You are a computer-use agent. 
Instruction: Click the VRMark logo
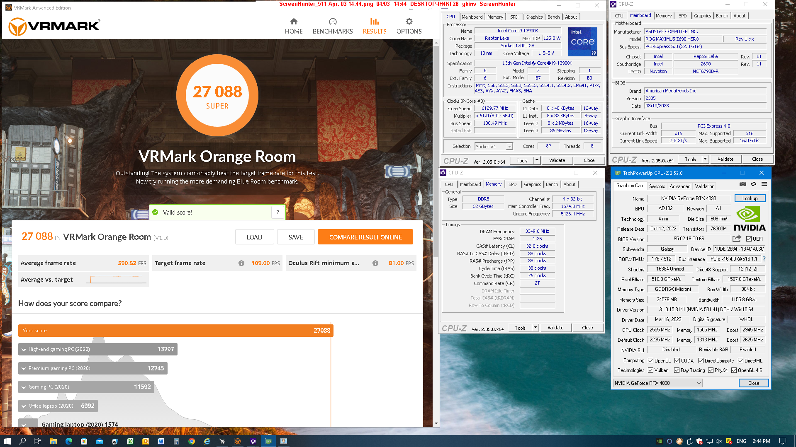coord(54,27)
